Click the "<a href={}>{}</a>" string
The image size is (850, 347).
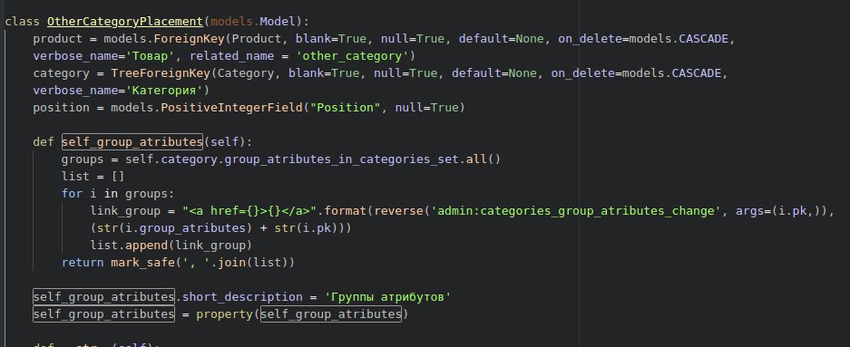coord(249,211)
